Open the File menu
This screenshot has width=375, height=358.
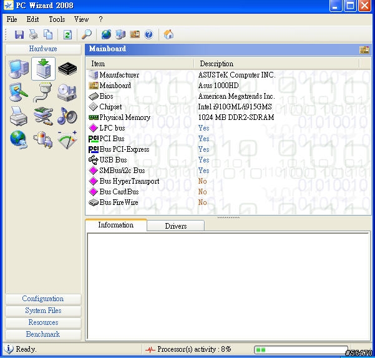[12, 19]
